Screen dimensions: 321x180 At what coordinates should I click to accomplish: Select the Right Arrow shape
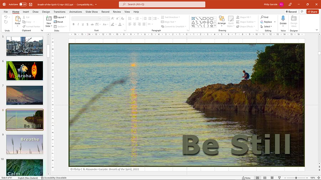click(x=204, y=22)
